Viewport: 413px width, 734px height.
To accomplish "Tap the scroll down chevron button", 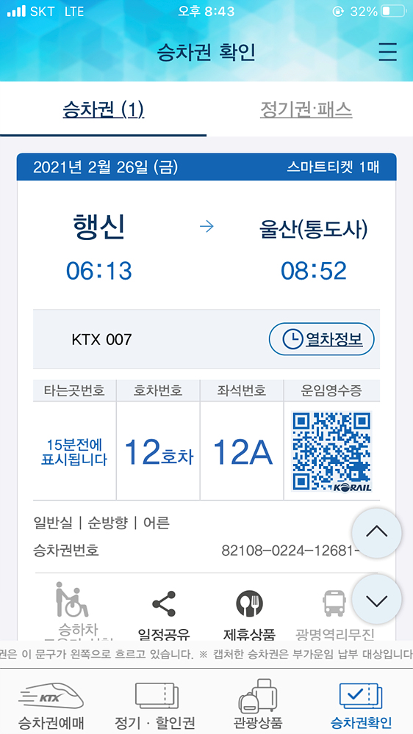I will pos(376,600).
